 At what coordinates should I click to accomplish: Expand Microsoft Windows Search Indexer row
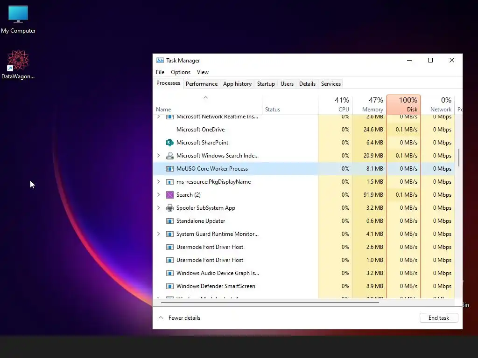pos(158,156)
